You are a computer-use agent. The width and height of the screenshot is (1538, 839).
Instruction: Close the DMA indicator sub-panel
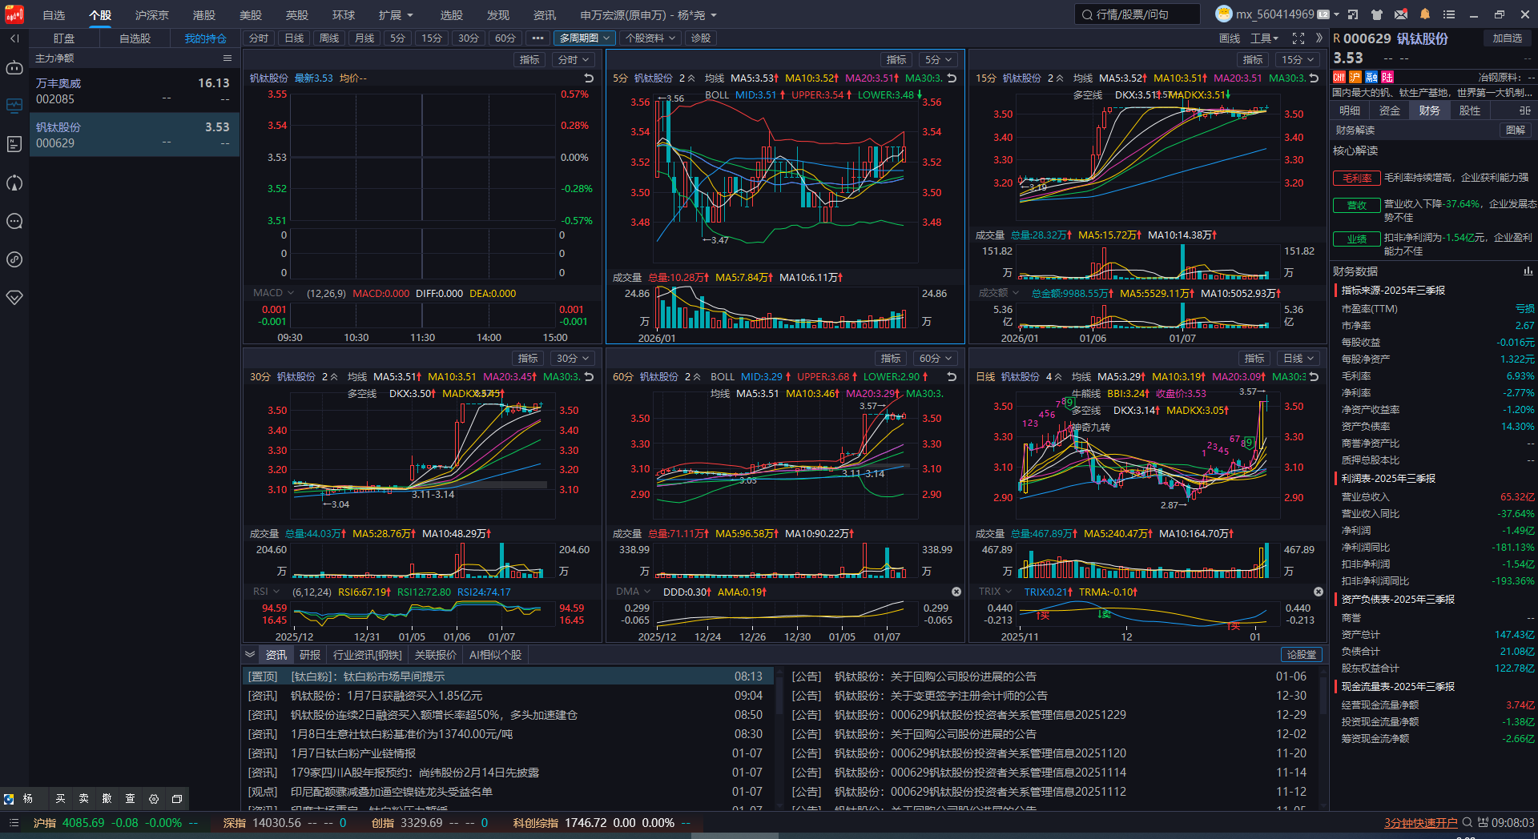tap(956, 592)
